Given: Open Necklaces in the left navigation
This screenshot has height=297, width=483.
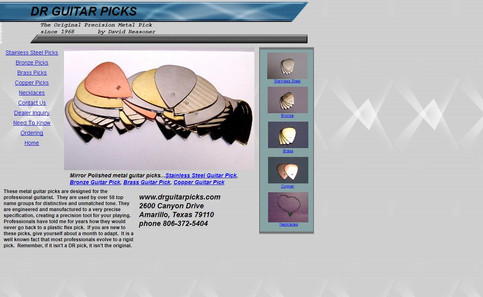Looking at the screenshot, I should (32, 93).
